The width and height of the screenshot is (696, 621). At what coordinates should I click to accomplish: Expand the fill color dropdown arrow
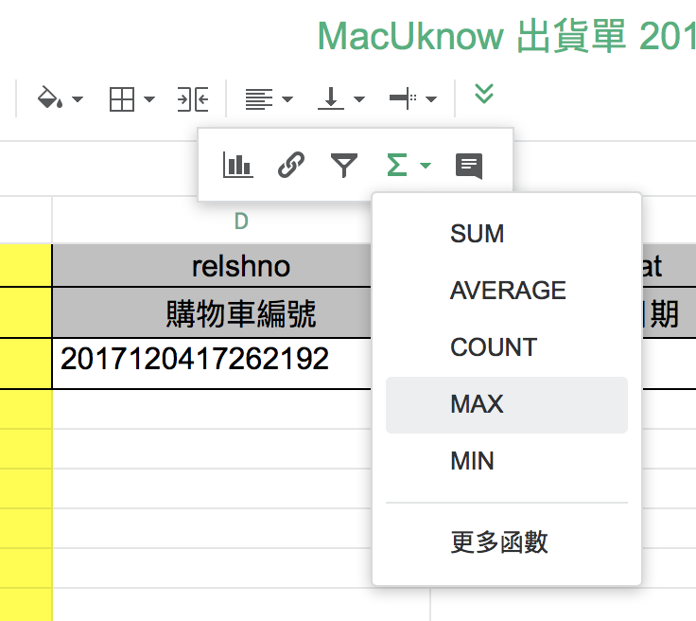point(78,99)
